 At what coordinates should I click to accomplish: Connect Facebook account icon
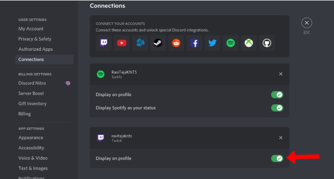pos(194,43)
